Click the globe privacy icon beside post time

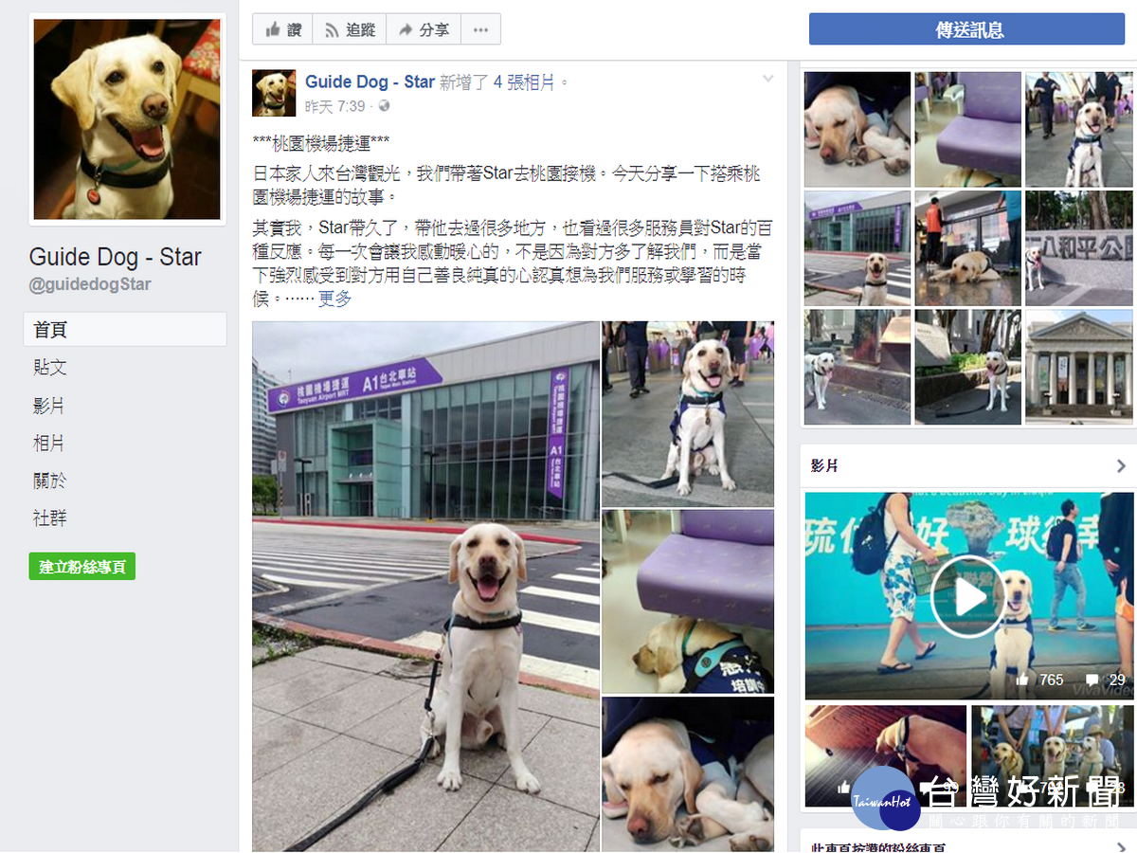384,107
